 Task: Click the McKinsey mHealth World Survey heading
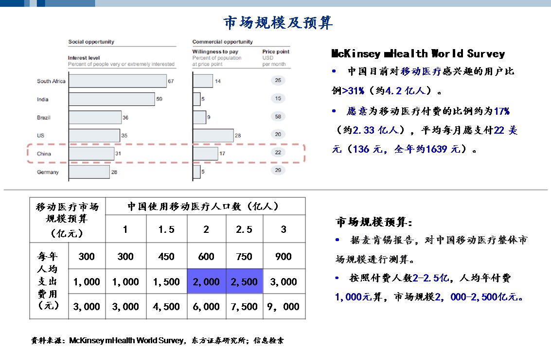(418, 53)
